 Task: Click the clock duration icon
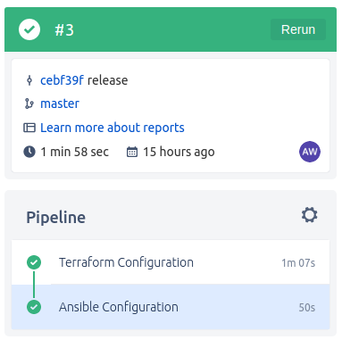(x=29, y=152)
